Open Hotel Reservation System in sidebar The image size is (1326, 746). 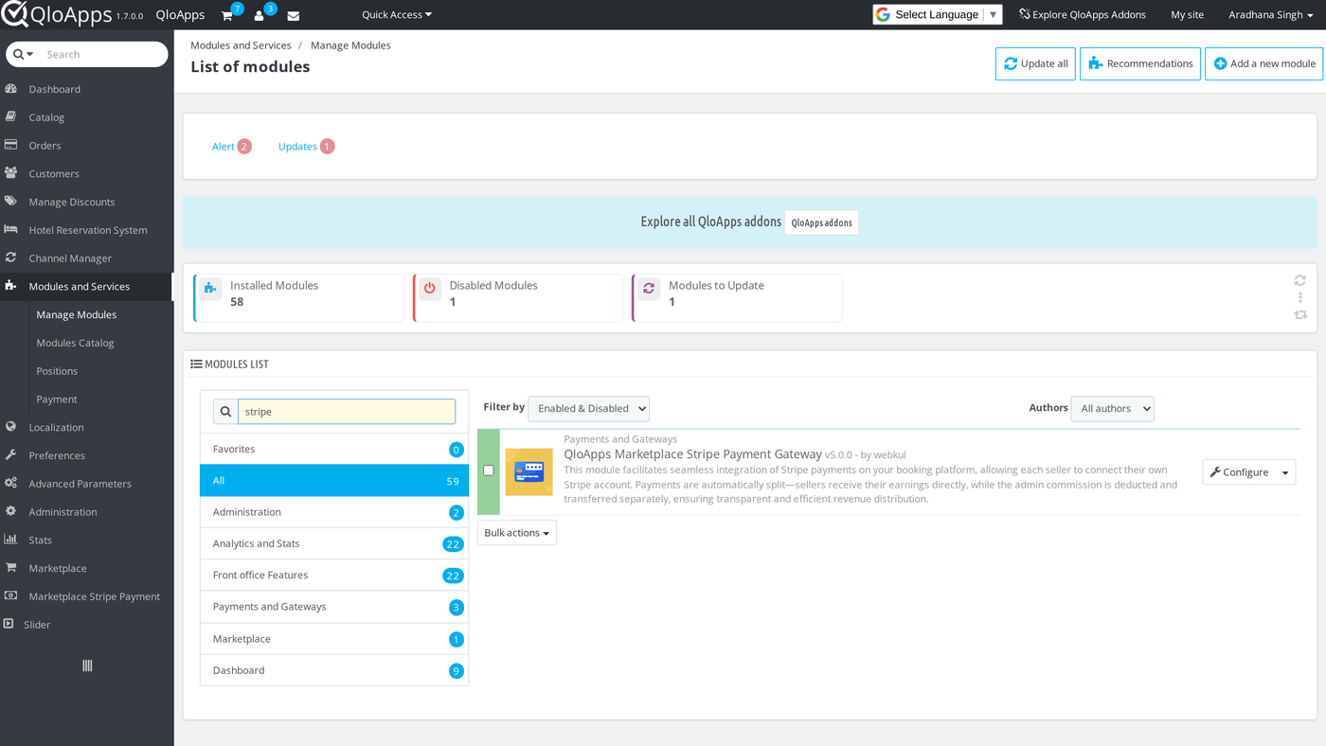(x=87, y=230)
